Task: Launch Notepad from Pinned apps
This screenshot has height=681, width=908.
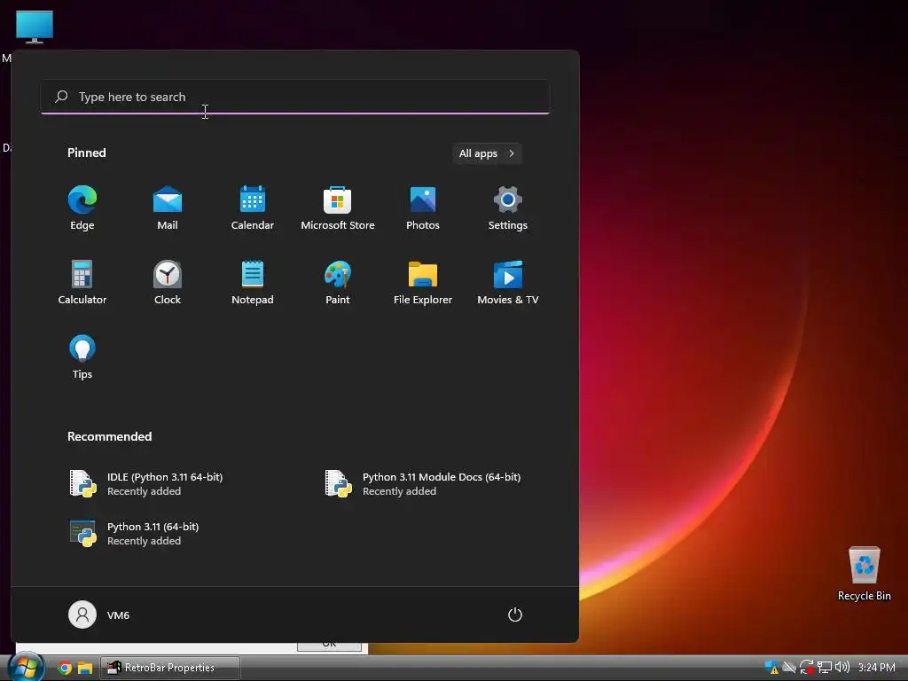Action: coord(253,283)
